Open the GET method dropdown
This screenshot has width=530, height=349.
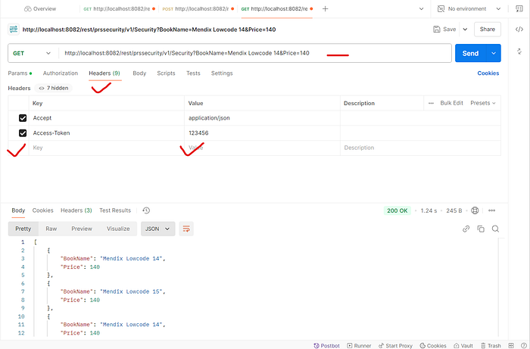(33, 53)
